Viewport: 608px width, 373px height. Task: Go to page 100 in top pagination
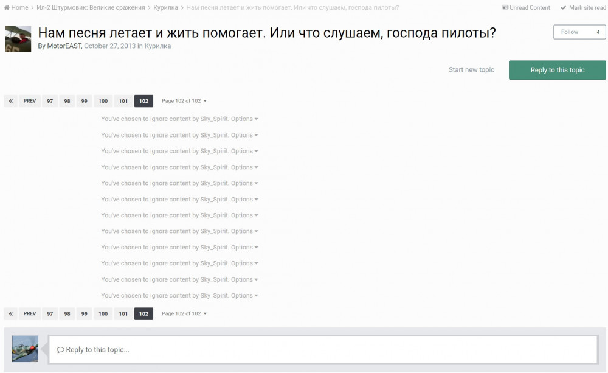[x=103, y=101]
